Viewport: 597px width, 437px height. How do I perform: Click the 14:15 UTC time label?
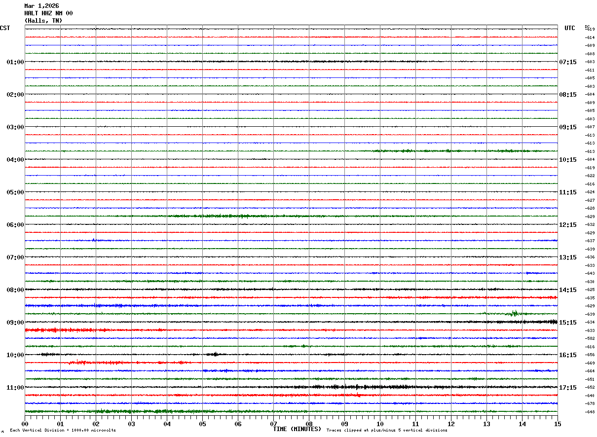point(568,290)
